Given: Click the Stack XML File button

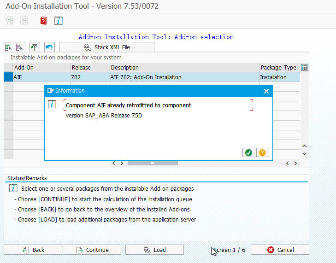Looking at the screenshot, I should coord(106,47).
